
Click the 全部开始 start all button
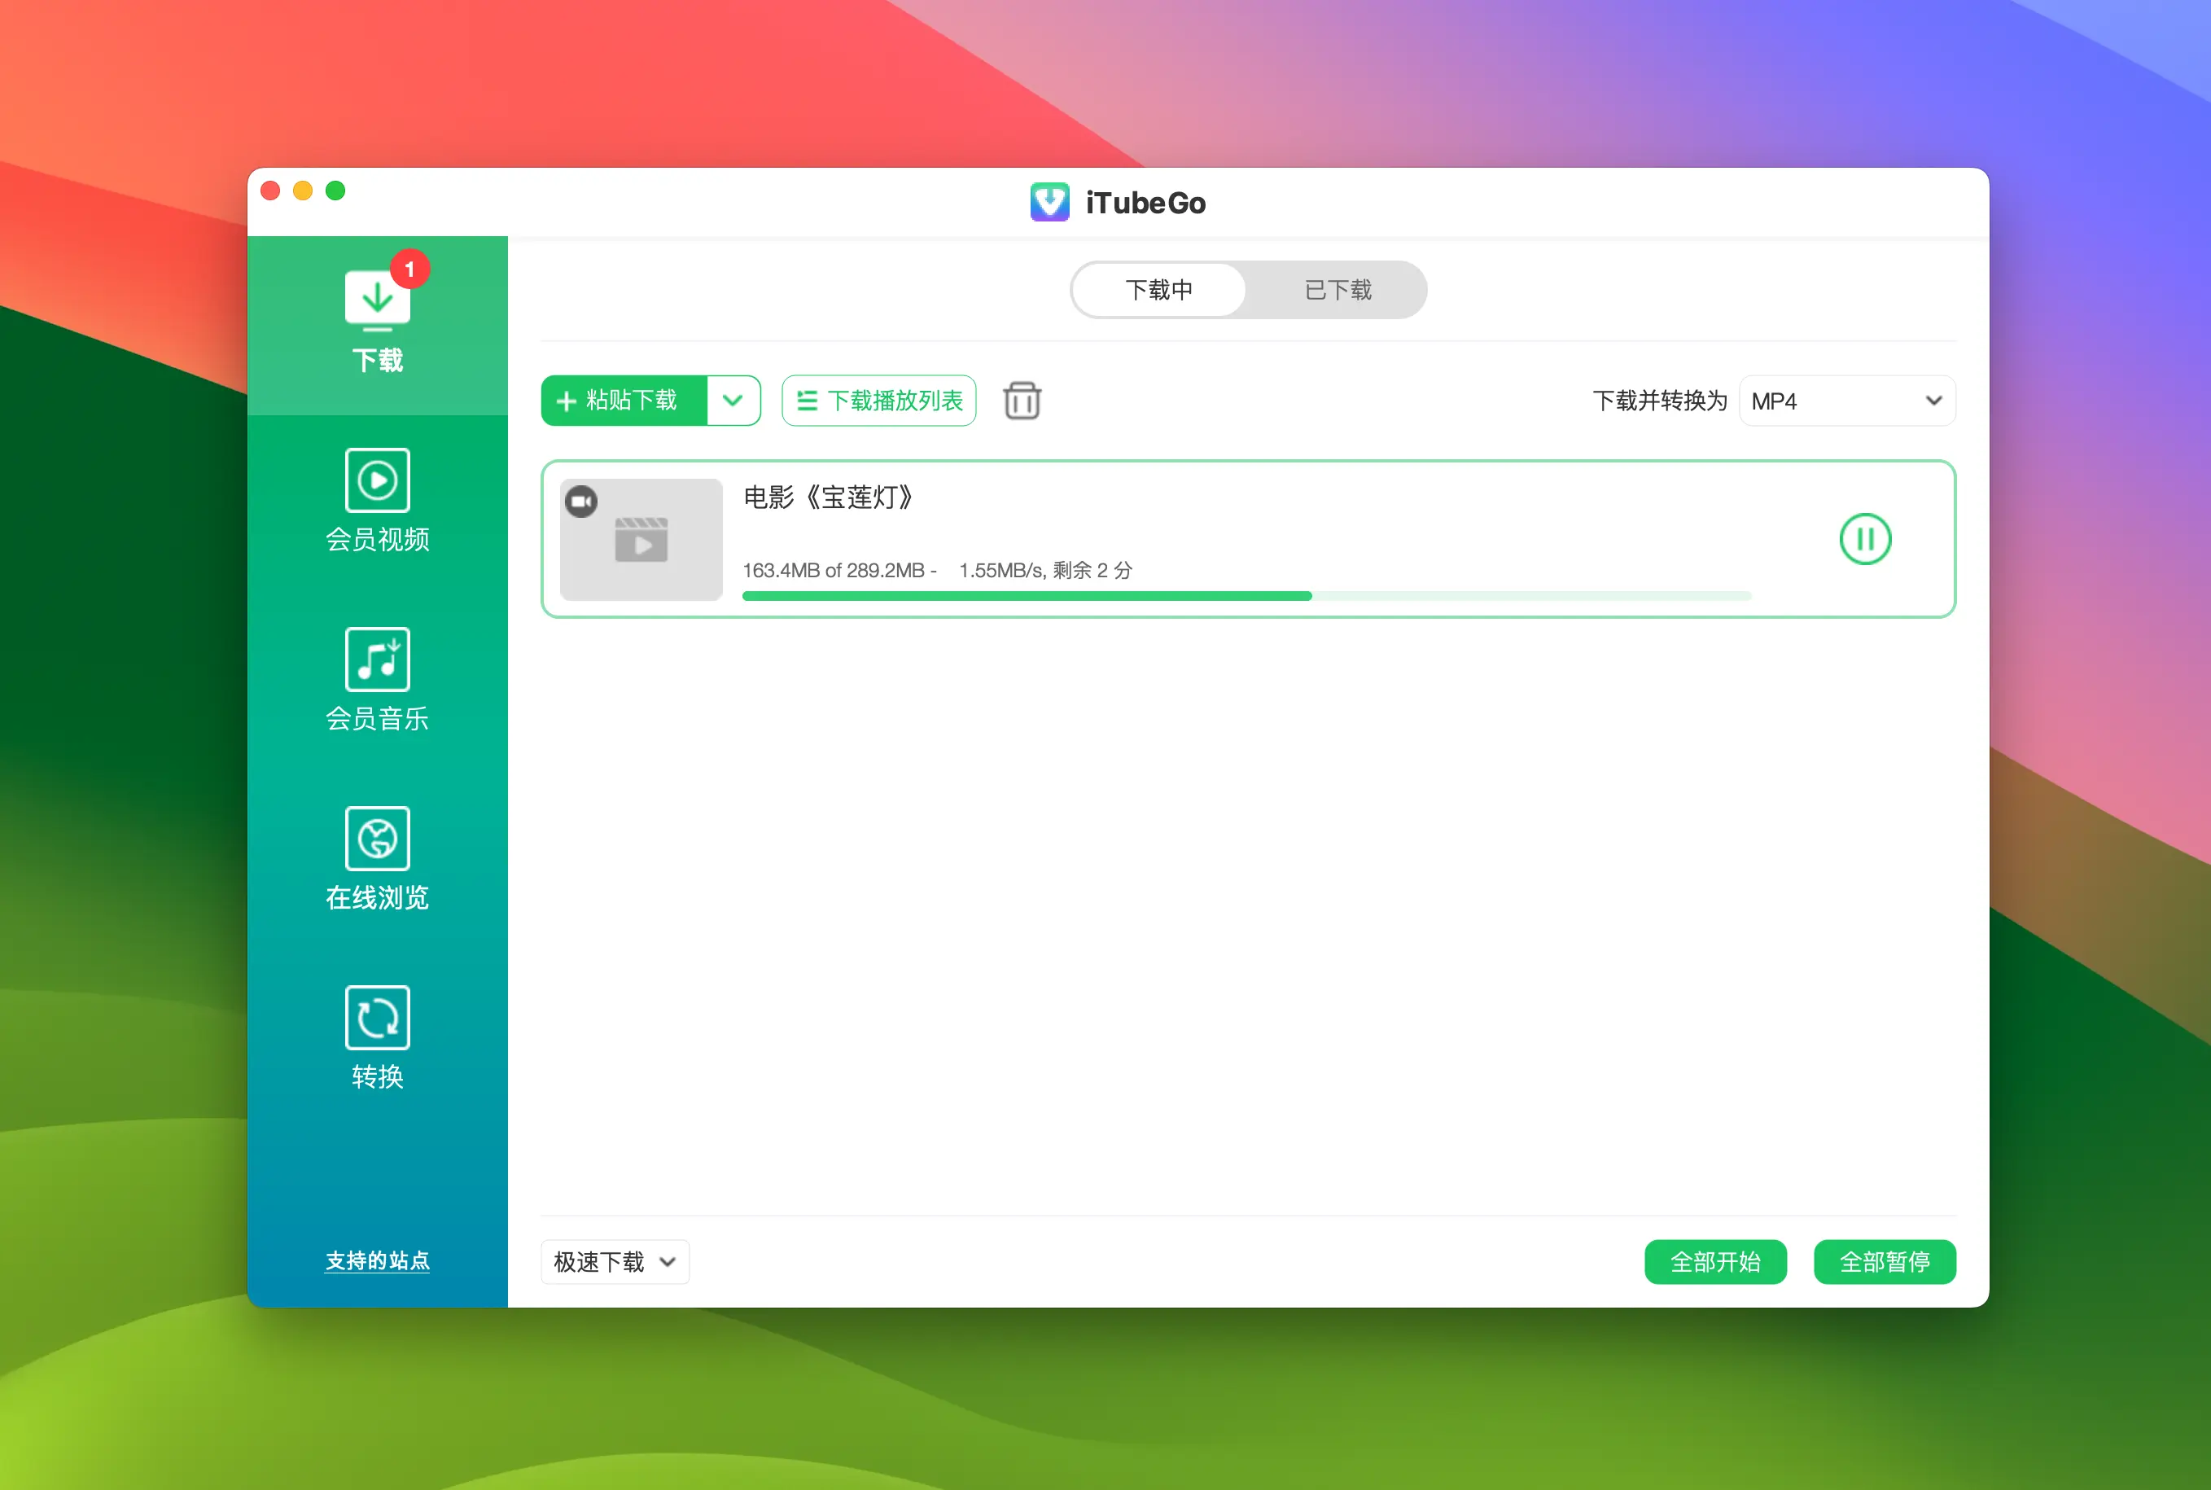tap(1715, 1262)
